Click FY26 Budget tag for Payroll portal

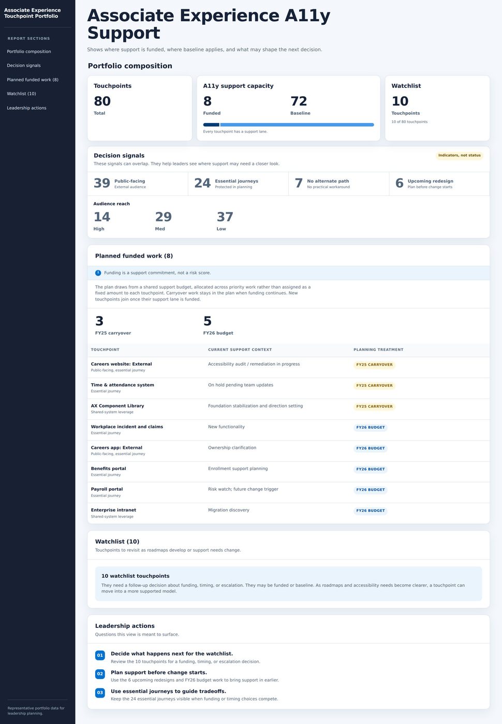[371, 490]
